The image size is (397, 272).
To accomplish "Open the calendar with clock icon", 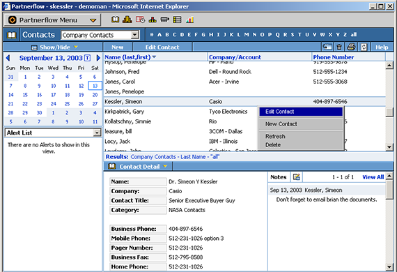I will (x=140, y=20).
